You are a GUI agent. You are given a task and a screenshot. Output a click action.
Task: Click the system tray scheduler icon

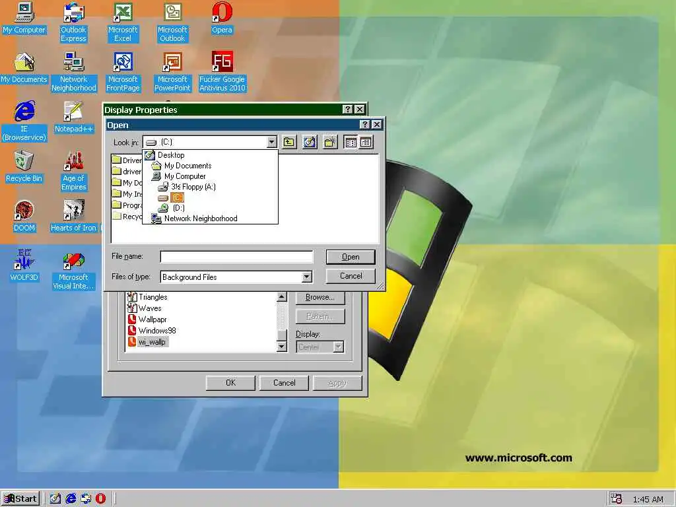point(617,499)
